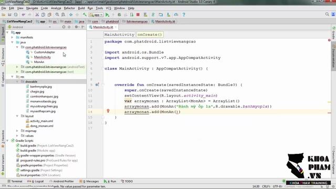336x189 pixels.
Task: Close the MainActivity.kt editor tab
Action: pos(115,27)
